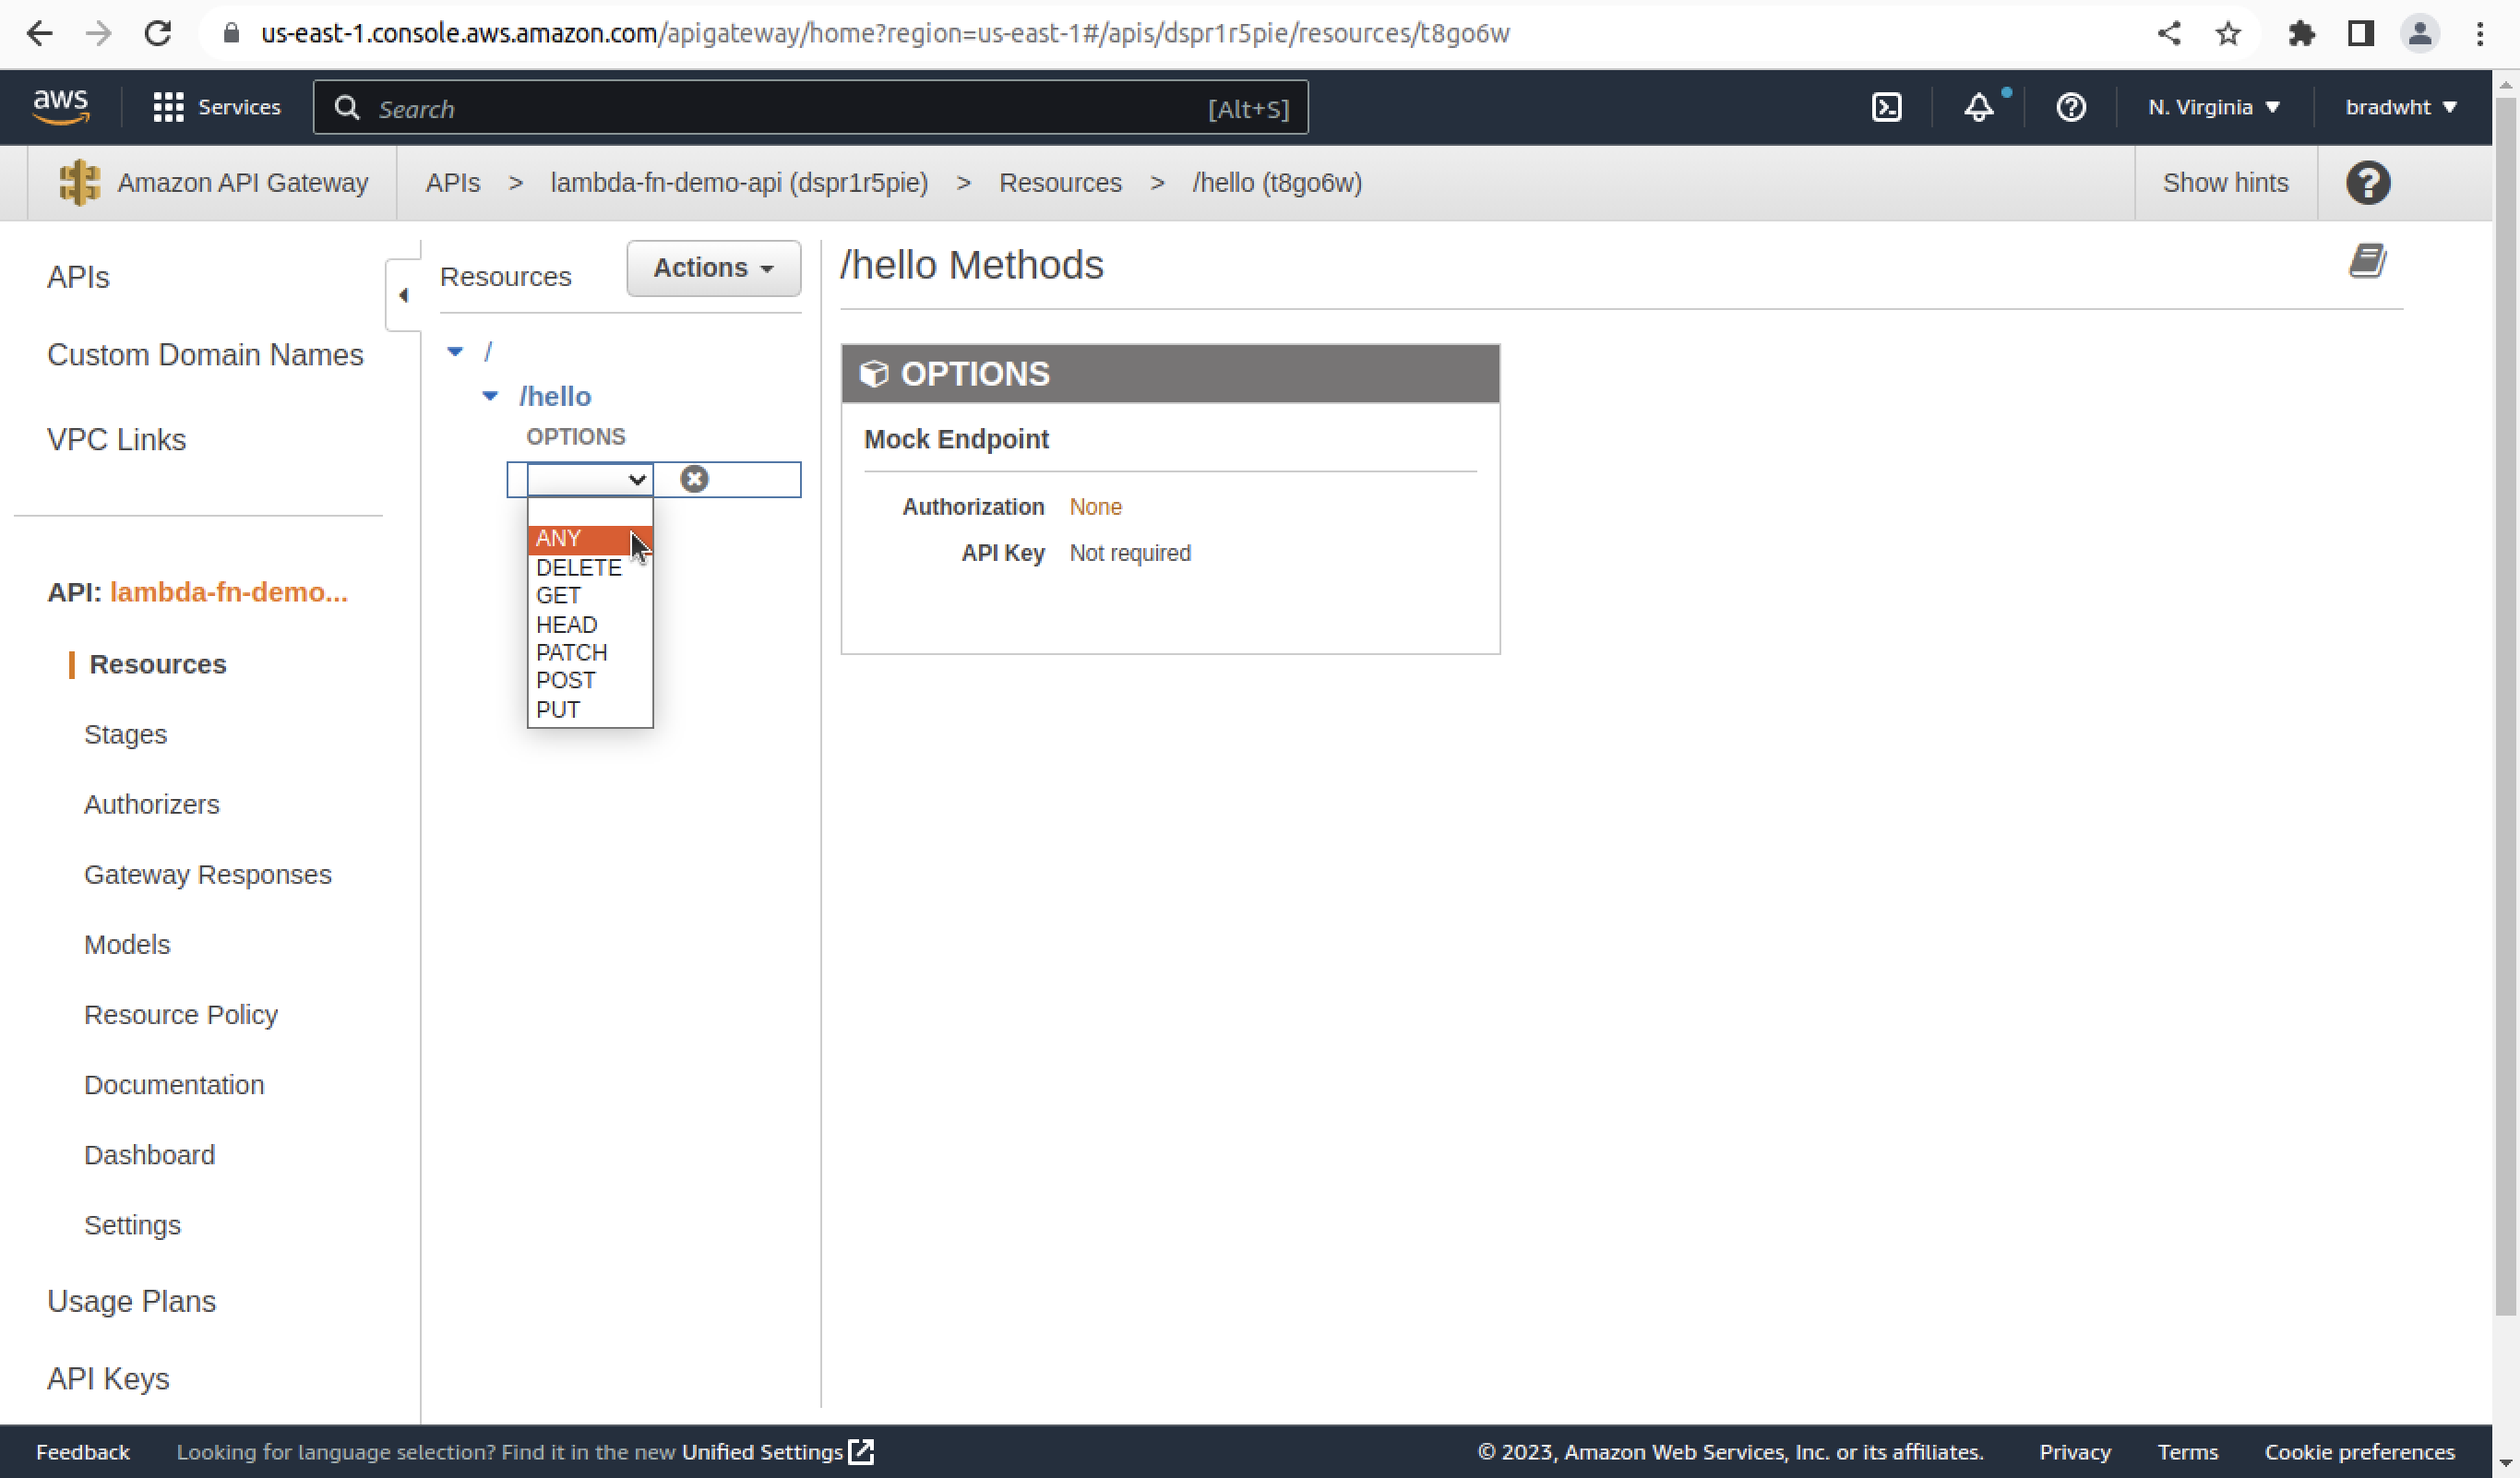Click the Custom Domain Names sidebar link

[x=204, y=353]
